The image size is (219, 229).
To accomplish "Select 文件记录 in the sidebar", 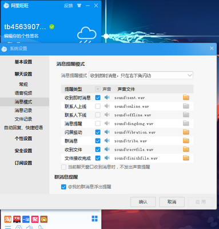I will pyautogui.click(x=23, y=119).
